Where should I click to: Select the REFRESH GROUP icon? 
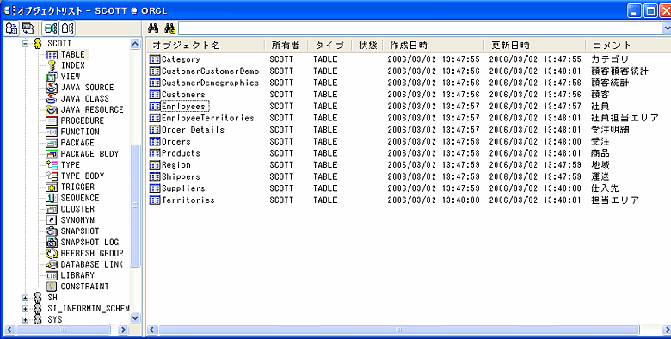(52, 254)
